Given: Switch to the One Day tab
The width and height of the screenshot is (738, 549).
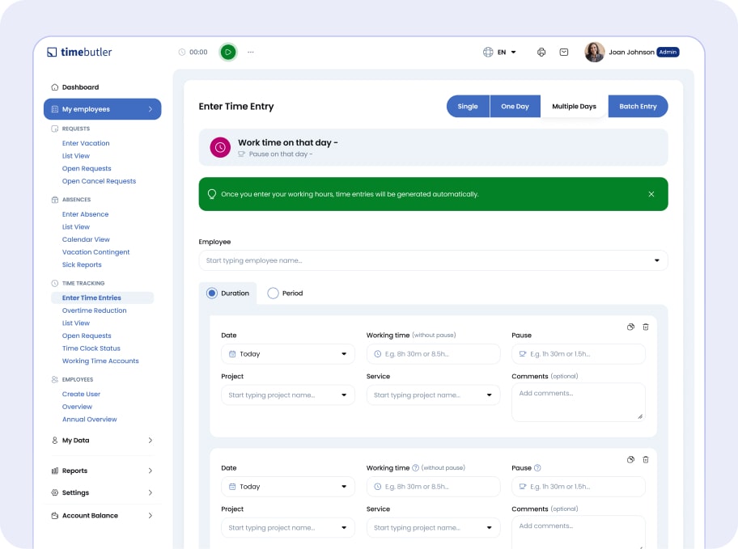Looking at the screenshot, I should (515, 107).
